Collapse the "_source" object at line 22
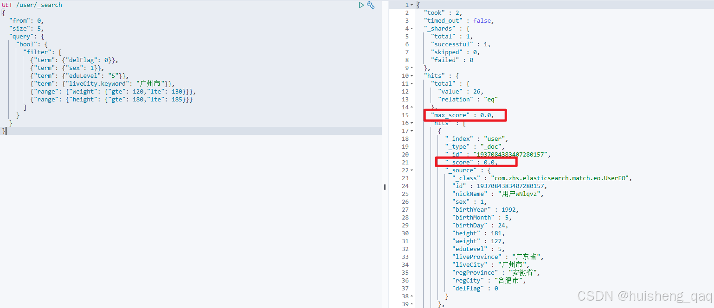The width and height of the screenshot is (714, 308). coord(412,170)
